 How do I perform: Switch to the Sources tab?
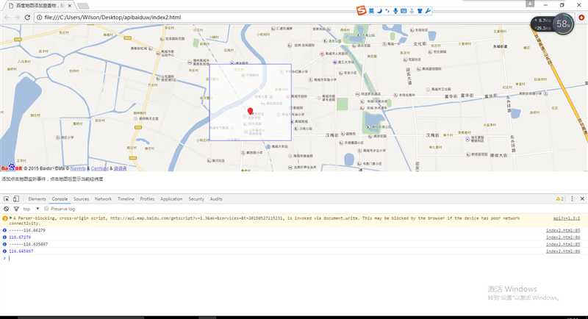click(x=81, y=198)
